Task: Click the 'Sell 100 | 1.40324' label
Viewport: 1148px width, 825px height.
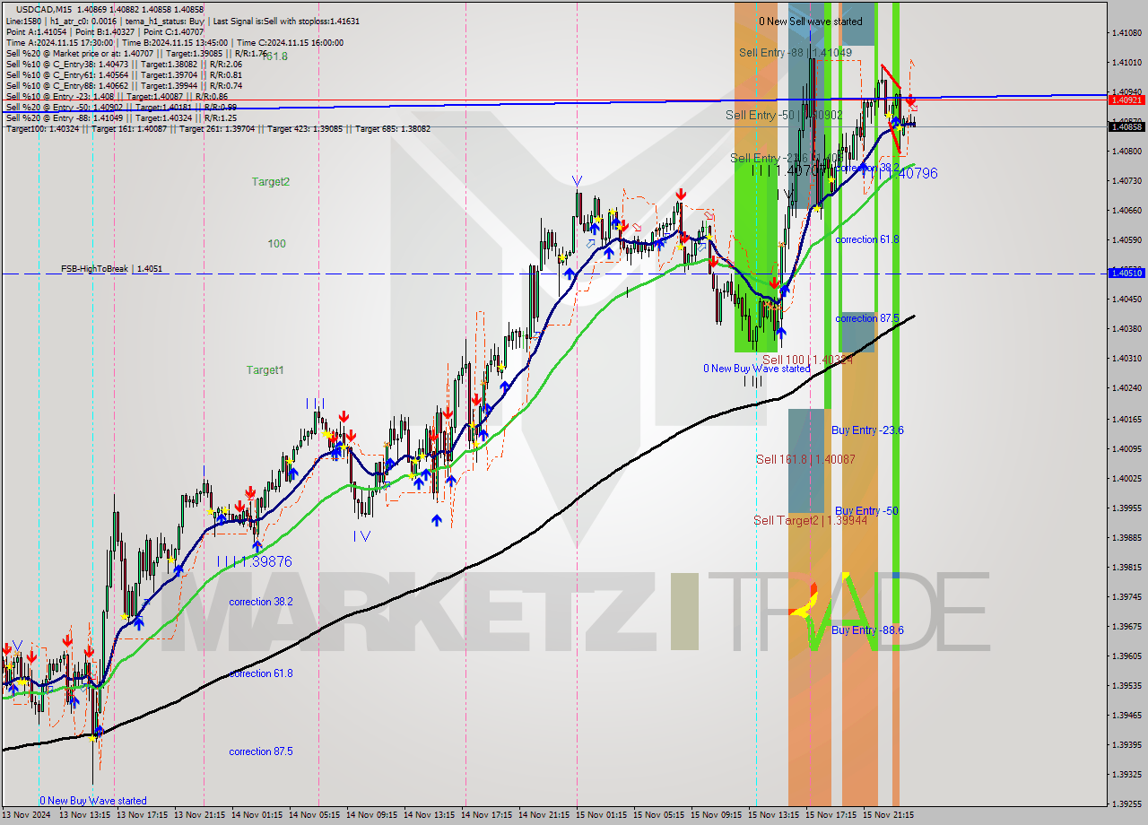Action: [x=807, y=360]
